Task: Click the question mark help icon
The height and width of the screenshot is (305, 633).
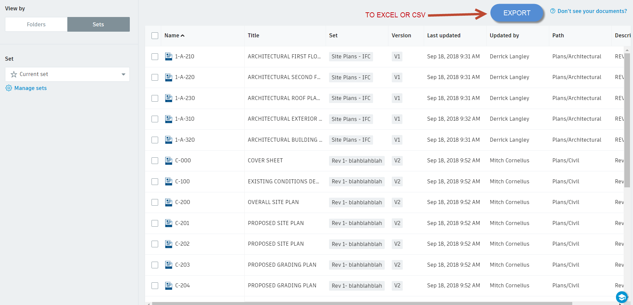Action: 553,11
